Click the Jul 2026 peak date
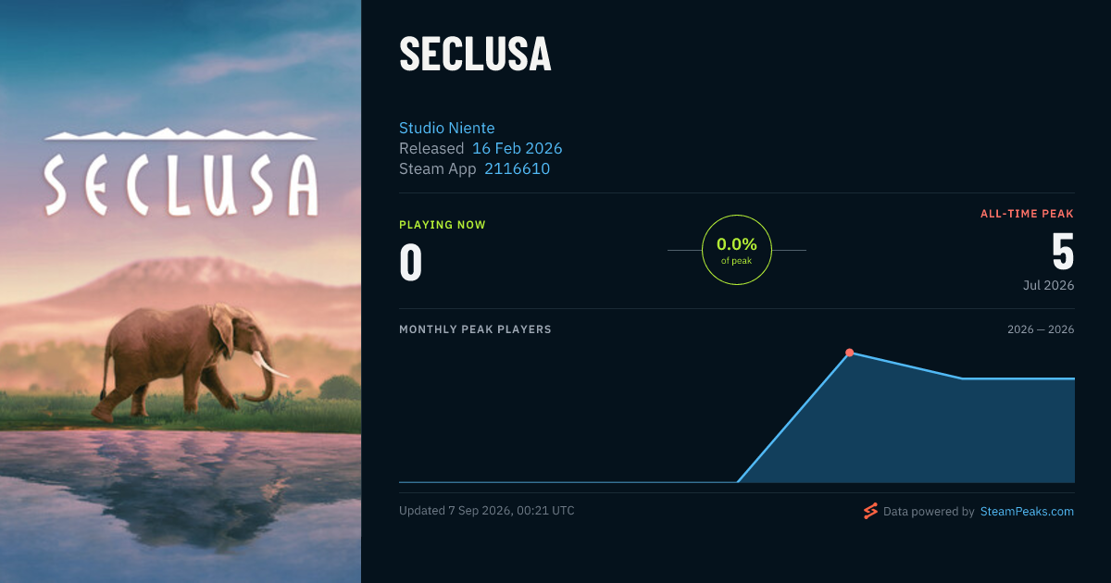The width and height of the screenshot is (1111, 583). click(1049, 285)
